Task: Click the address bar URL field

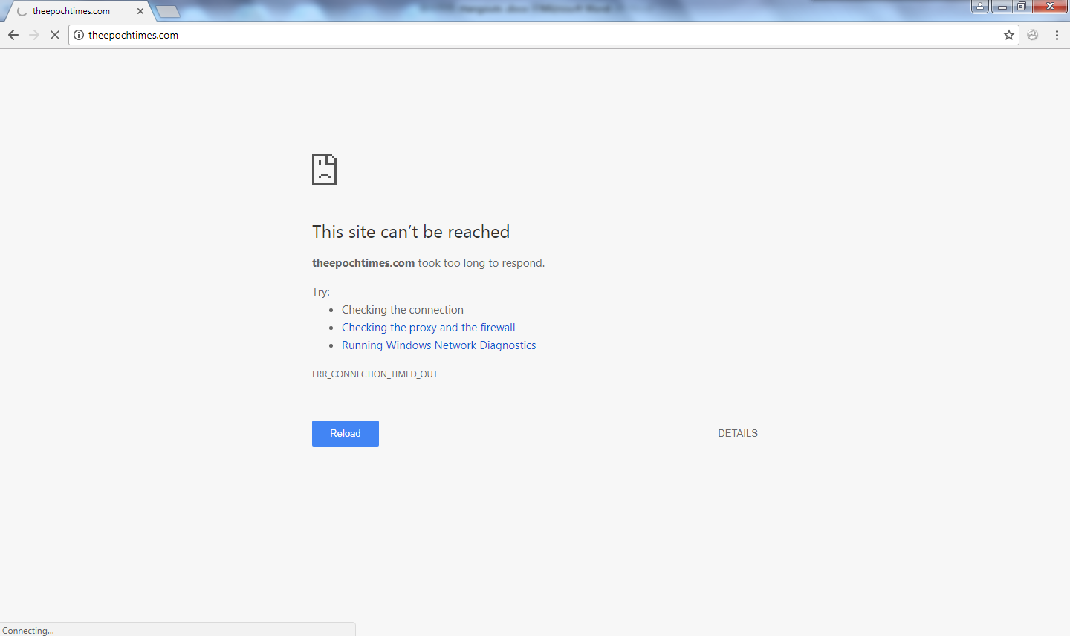Action: click(x=542, y=35)
